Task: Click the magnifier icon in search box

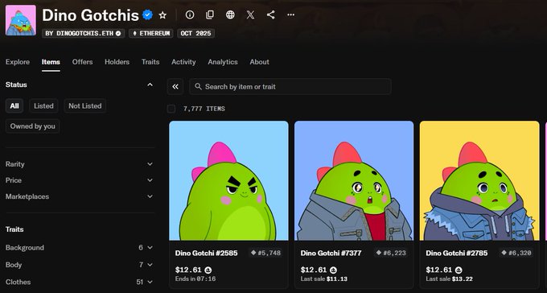Action: [x=198, y=86]
